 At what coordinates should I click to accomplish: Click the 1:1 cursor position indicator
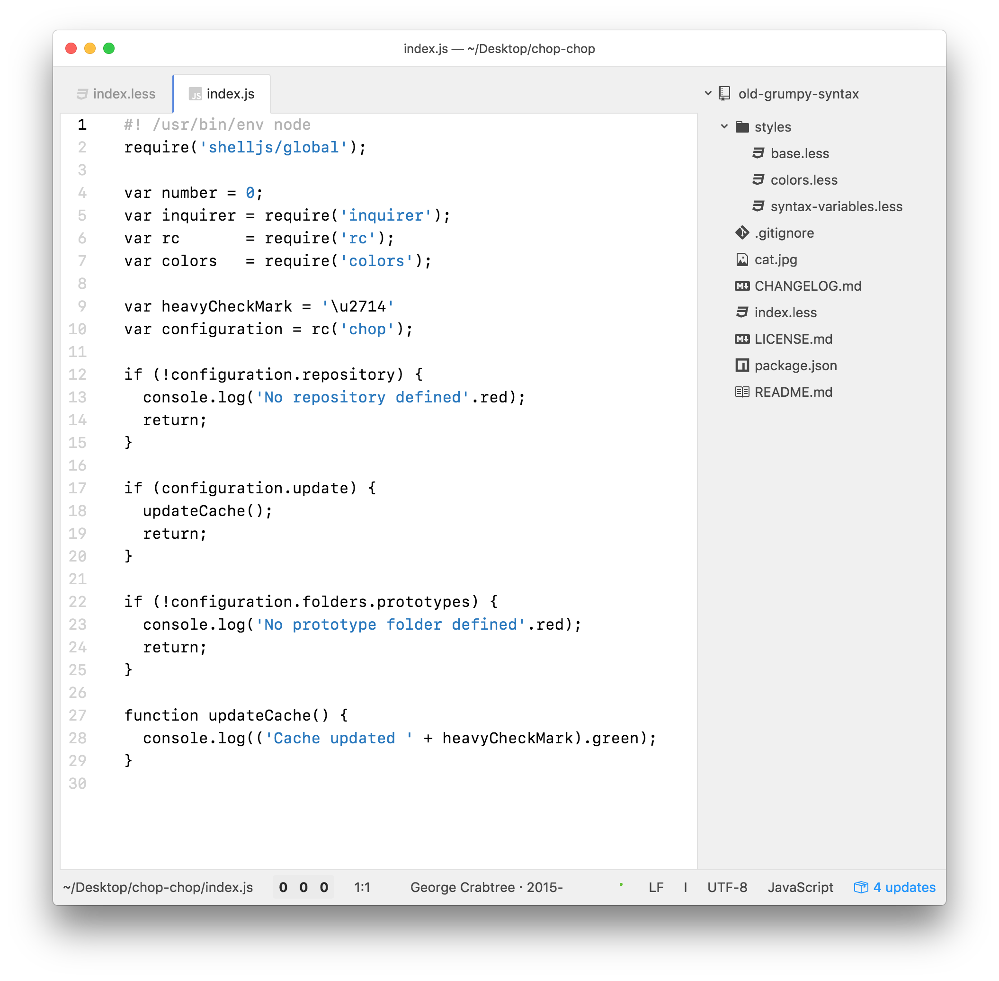pos(362,887)
